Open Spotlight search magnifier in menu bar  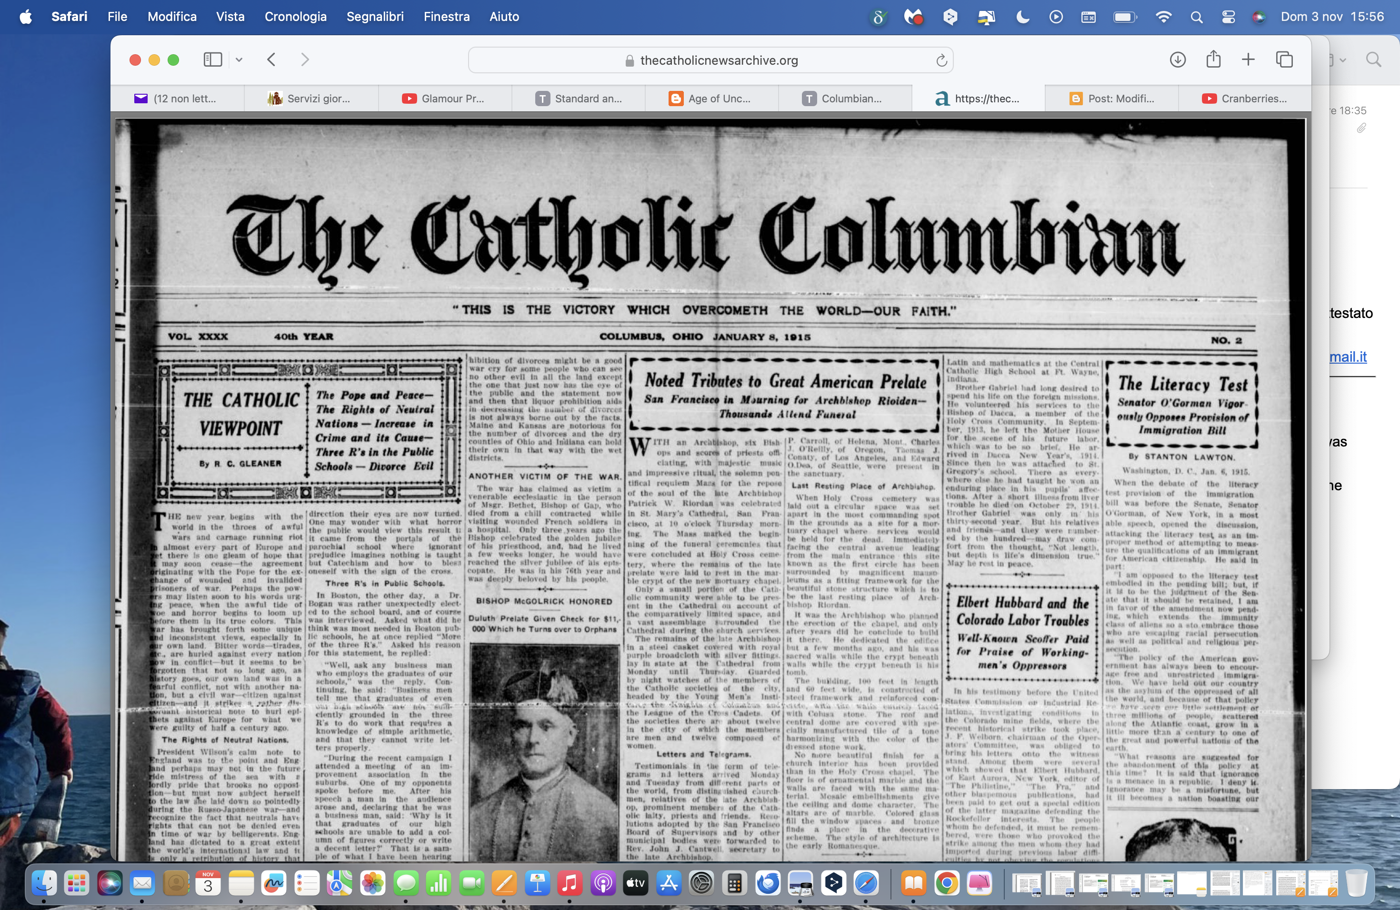[1196, 17]
